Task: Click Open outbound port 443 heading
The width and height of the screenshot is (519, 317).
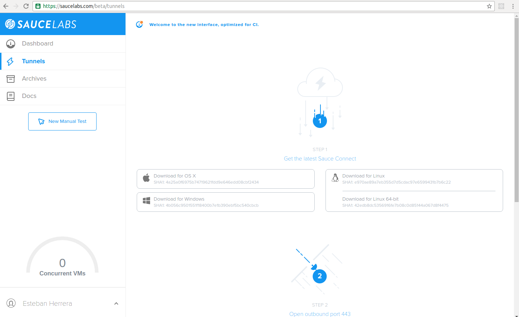Action: [320, 314]
